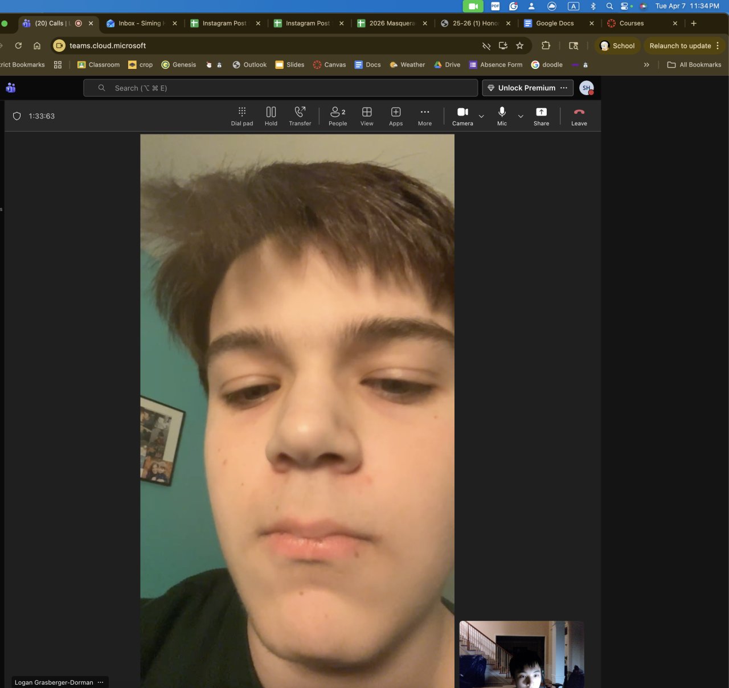Click the Teams search field
This screenshot has width=729, height=688.
click(280, 88)
